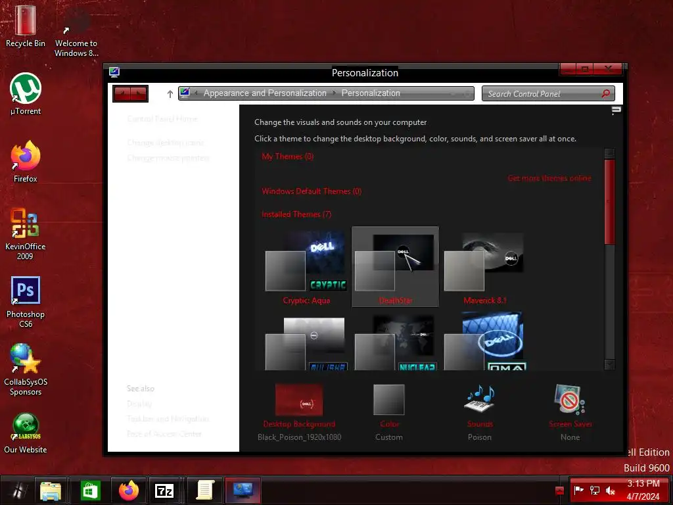Click the Sounds piano notes icon

(479, 399)
